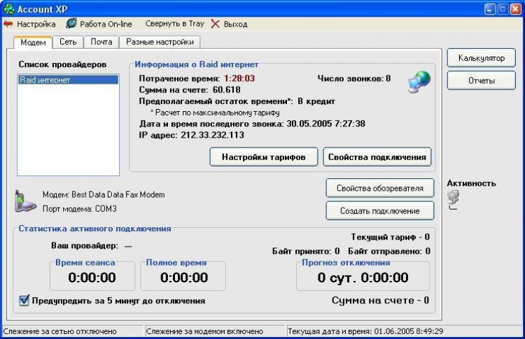
Task: Close the Account XP window
Action: pos(515,9)
